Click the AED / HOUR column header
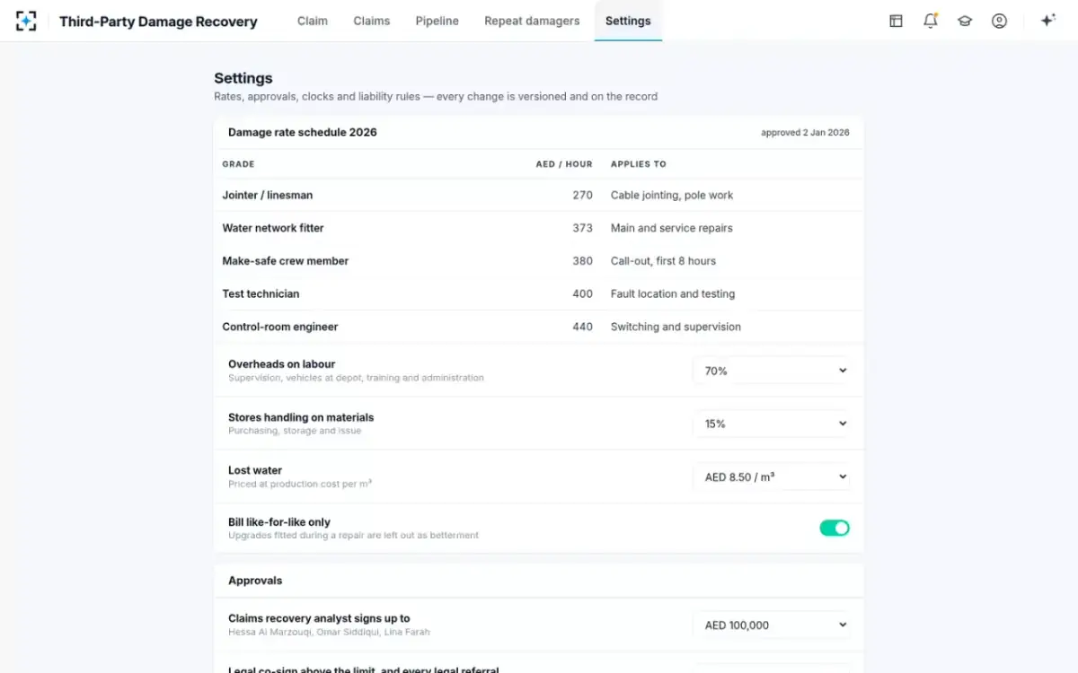This screenshot has height=673, width=1078. tap(564, 164)
